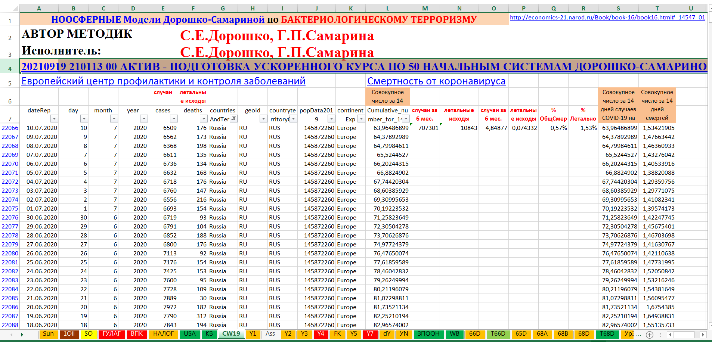Open the cases column filter dropdown

tap(174, 119)
